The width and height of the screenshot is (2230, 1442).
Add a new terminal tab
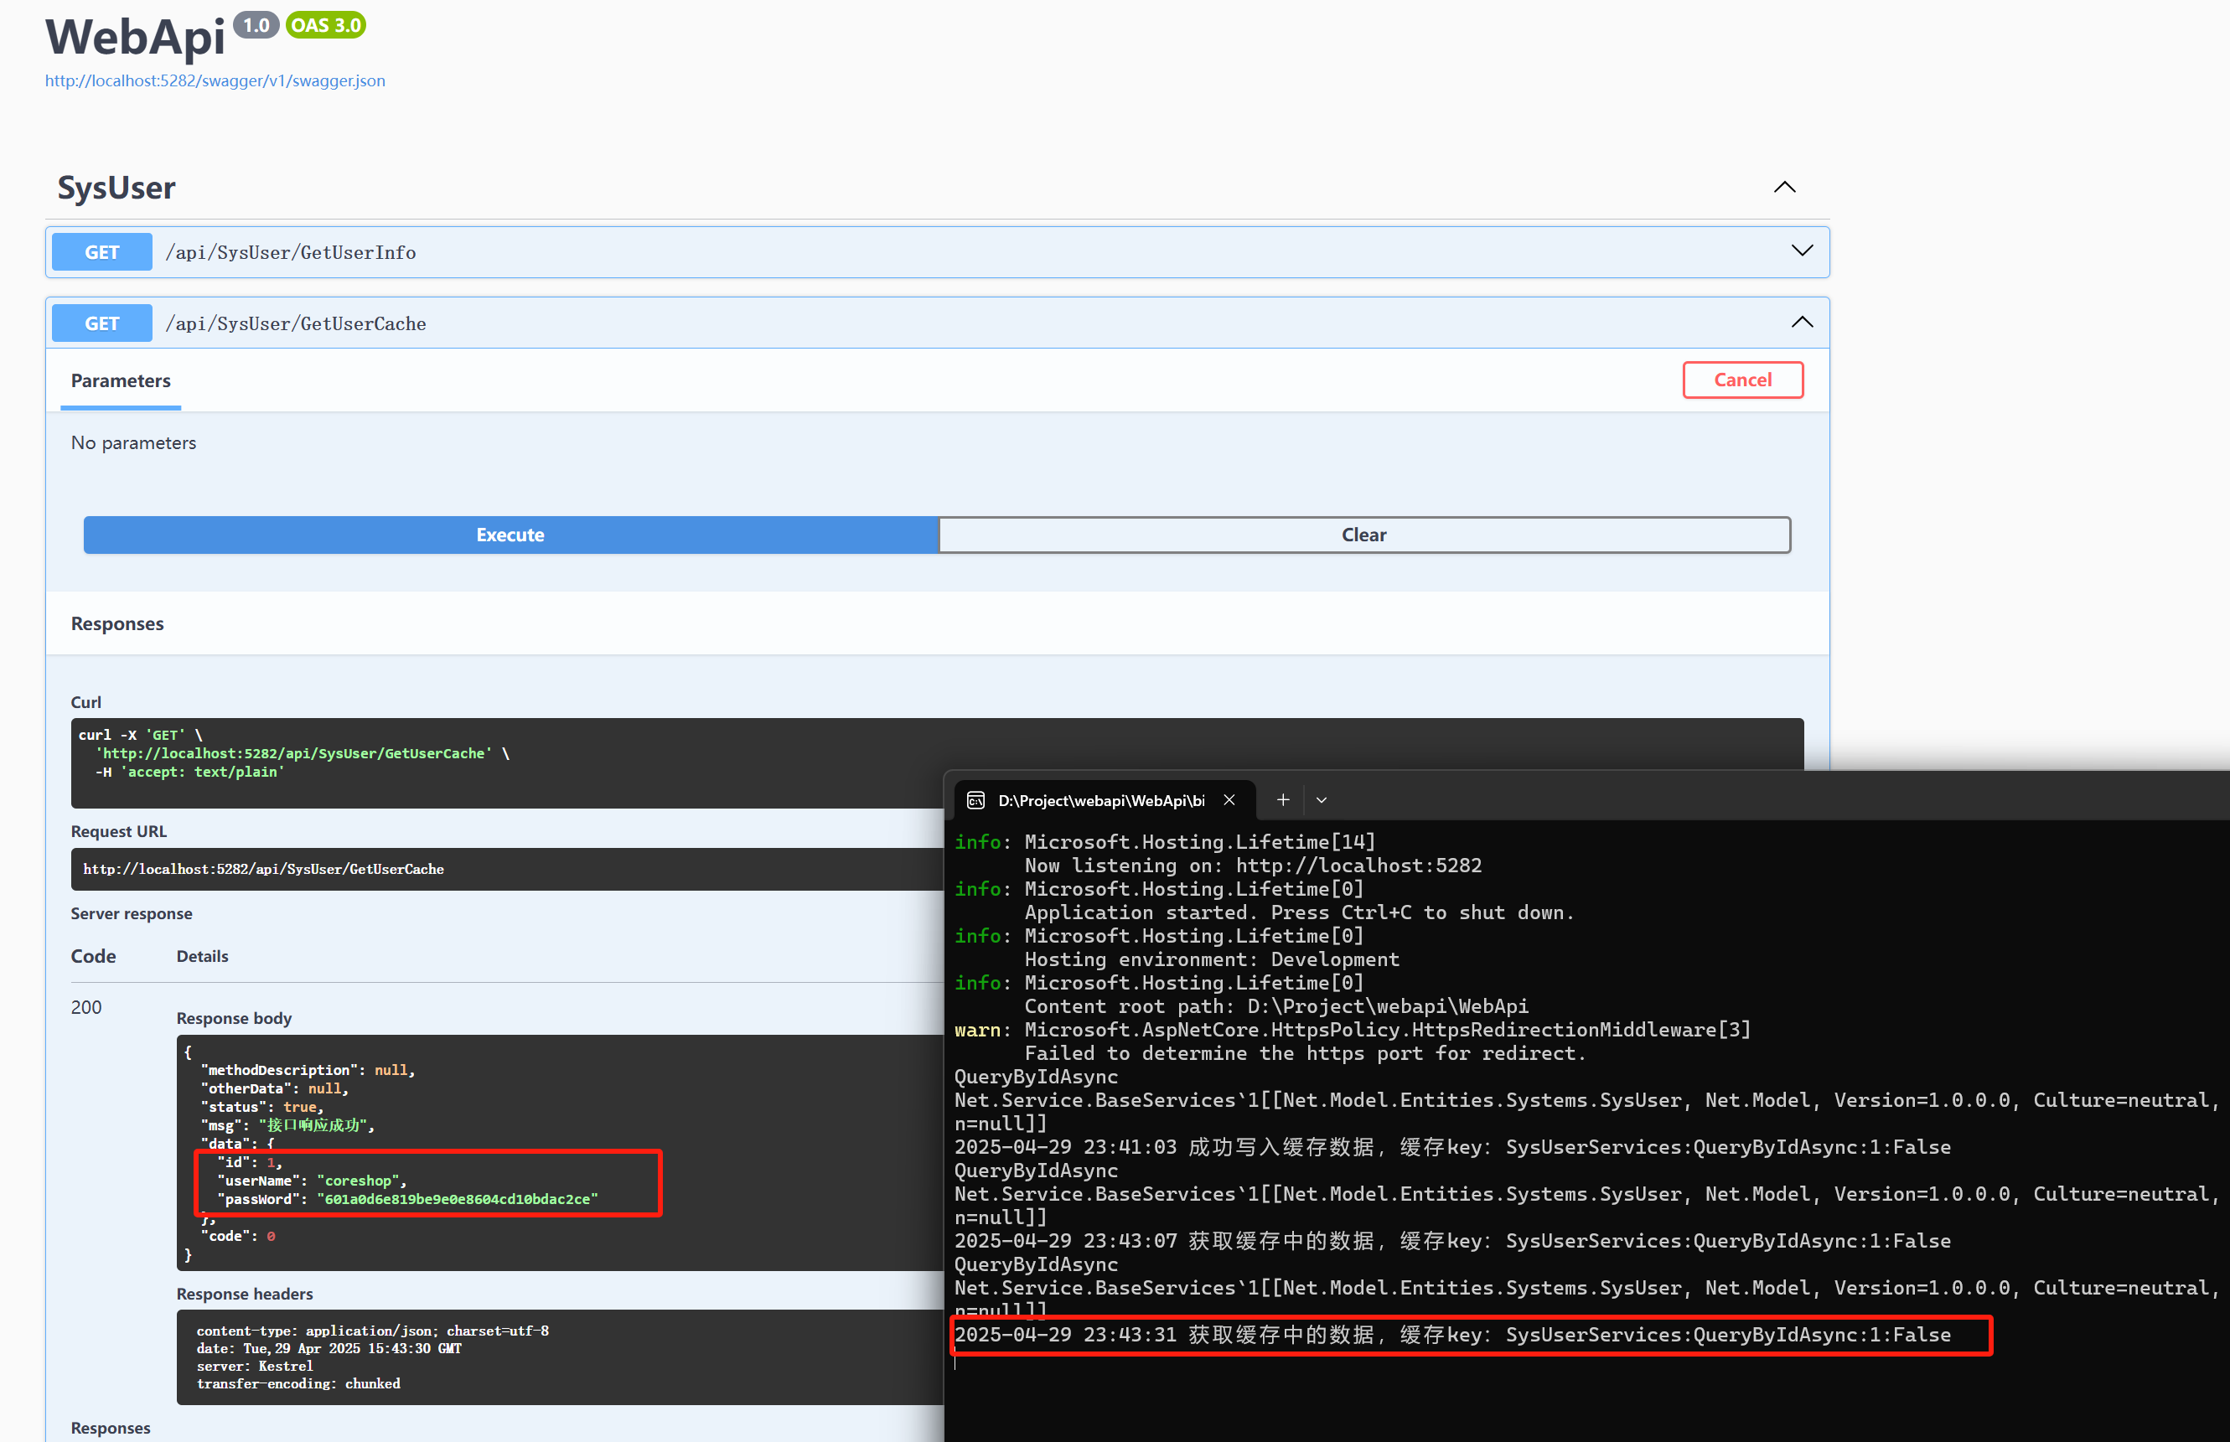coord(1282,799)
